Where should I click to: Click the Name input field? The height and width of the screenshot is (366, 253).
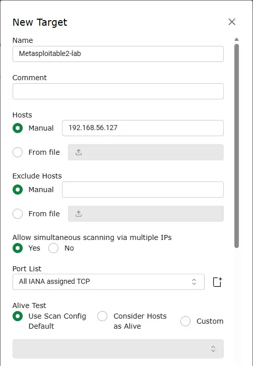pyautogui.click(x=118, y=54)
